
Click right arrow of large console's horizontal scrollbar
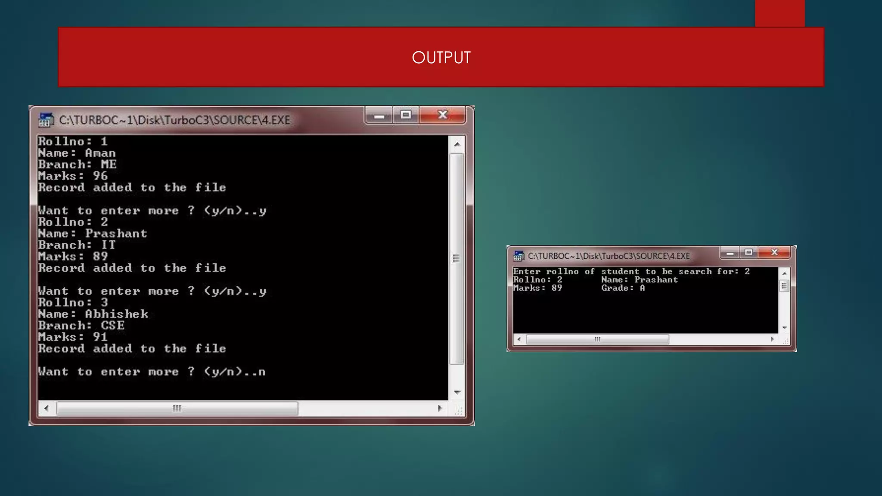(x=439, y=408)
